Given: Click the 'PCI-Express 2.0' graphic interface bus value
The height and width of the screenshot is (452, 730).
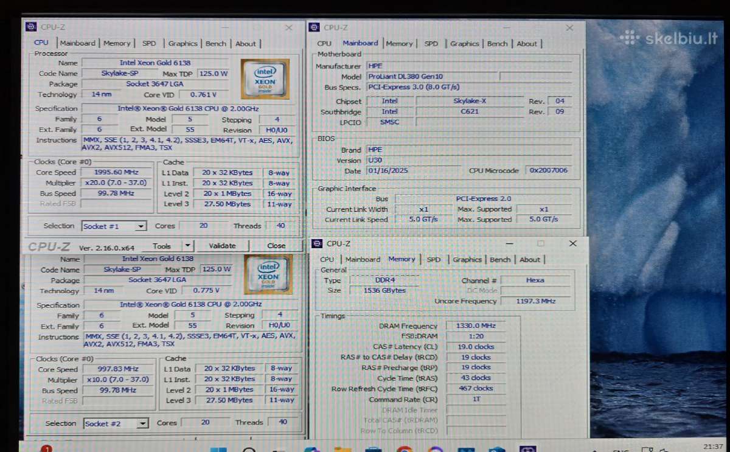Looking at the screenshot, I should point(483,198).
